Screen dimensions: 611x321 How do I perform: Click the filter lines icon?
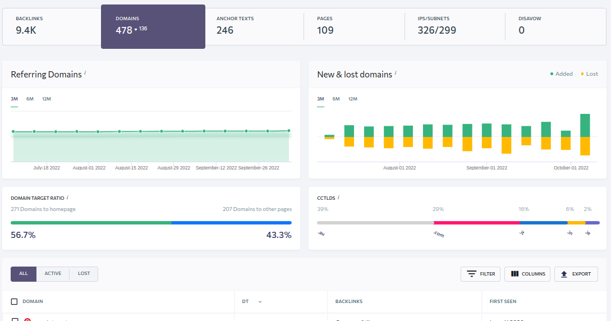(472, 274)
